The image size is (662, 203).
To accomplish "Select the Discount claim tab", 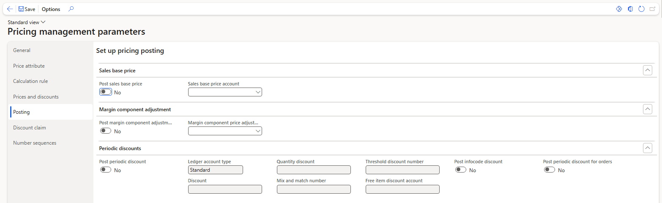I will click(x=51, y=128).
